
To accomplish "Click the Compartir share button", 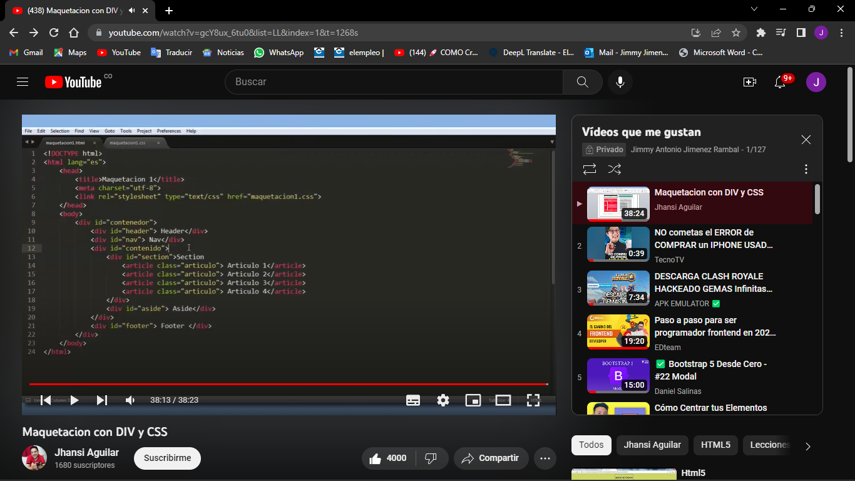I will 491,458.
